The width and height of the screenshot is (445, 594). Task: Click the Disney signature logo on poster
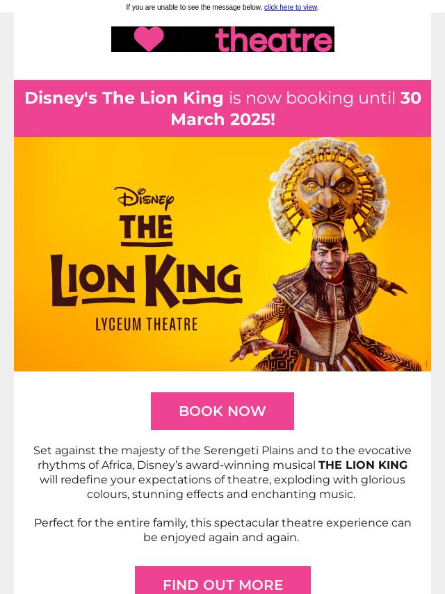point(145,198)
